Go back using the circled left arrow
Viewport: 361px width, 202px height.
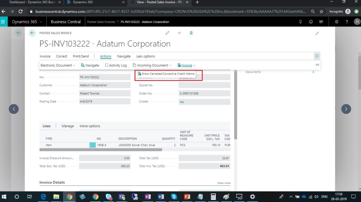(x=32, y=33)
